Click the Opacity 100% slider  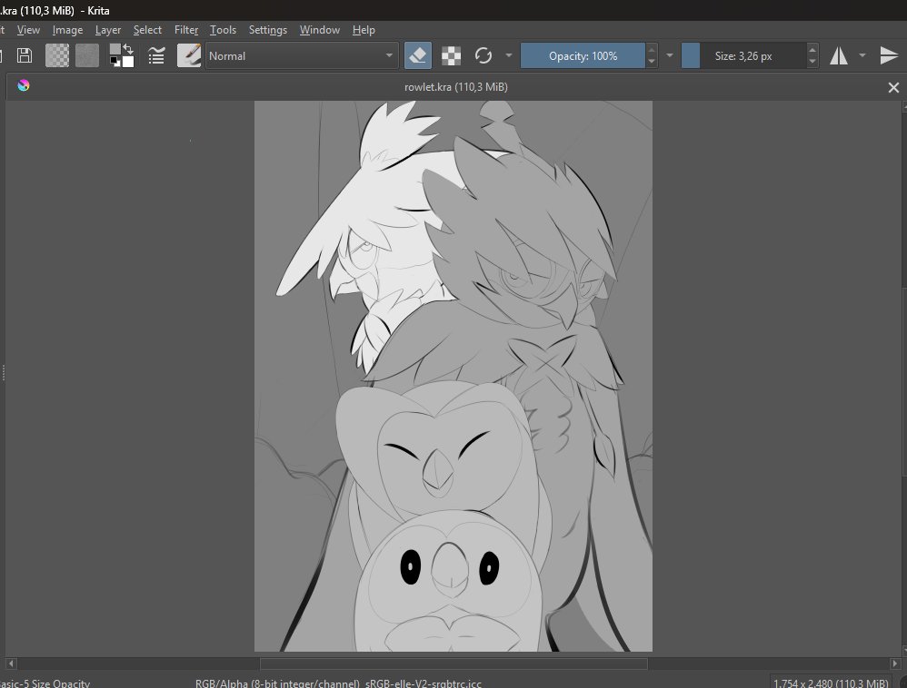tap(583, 56)
